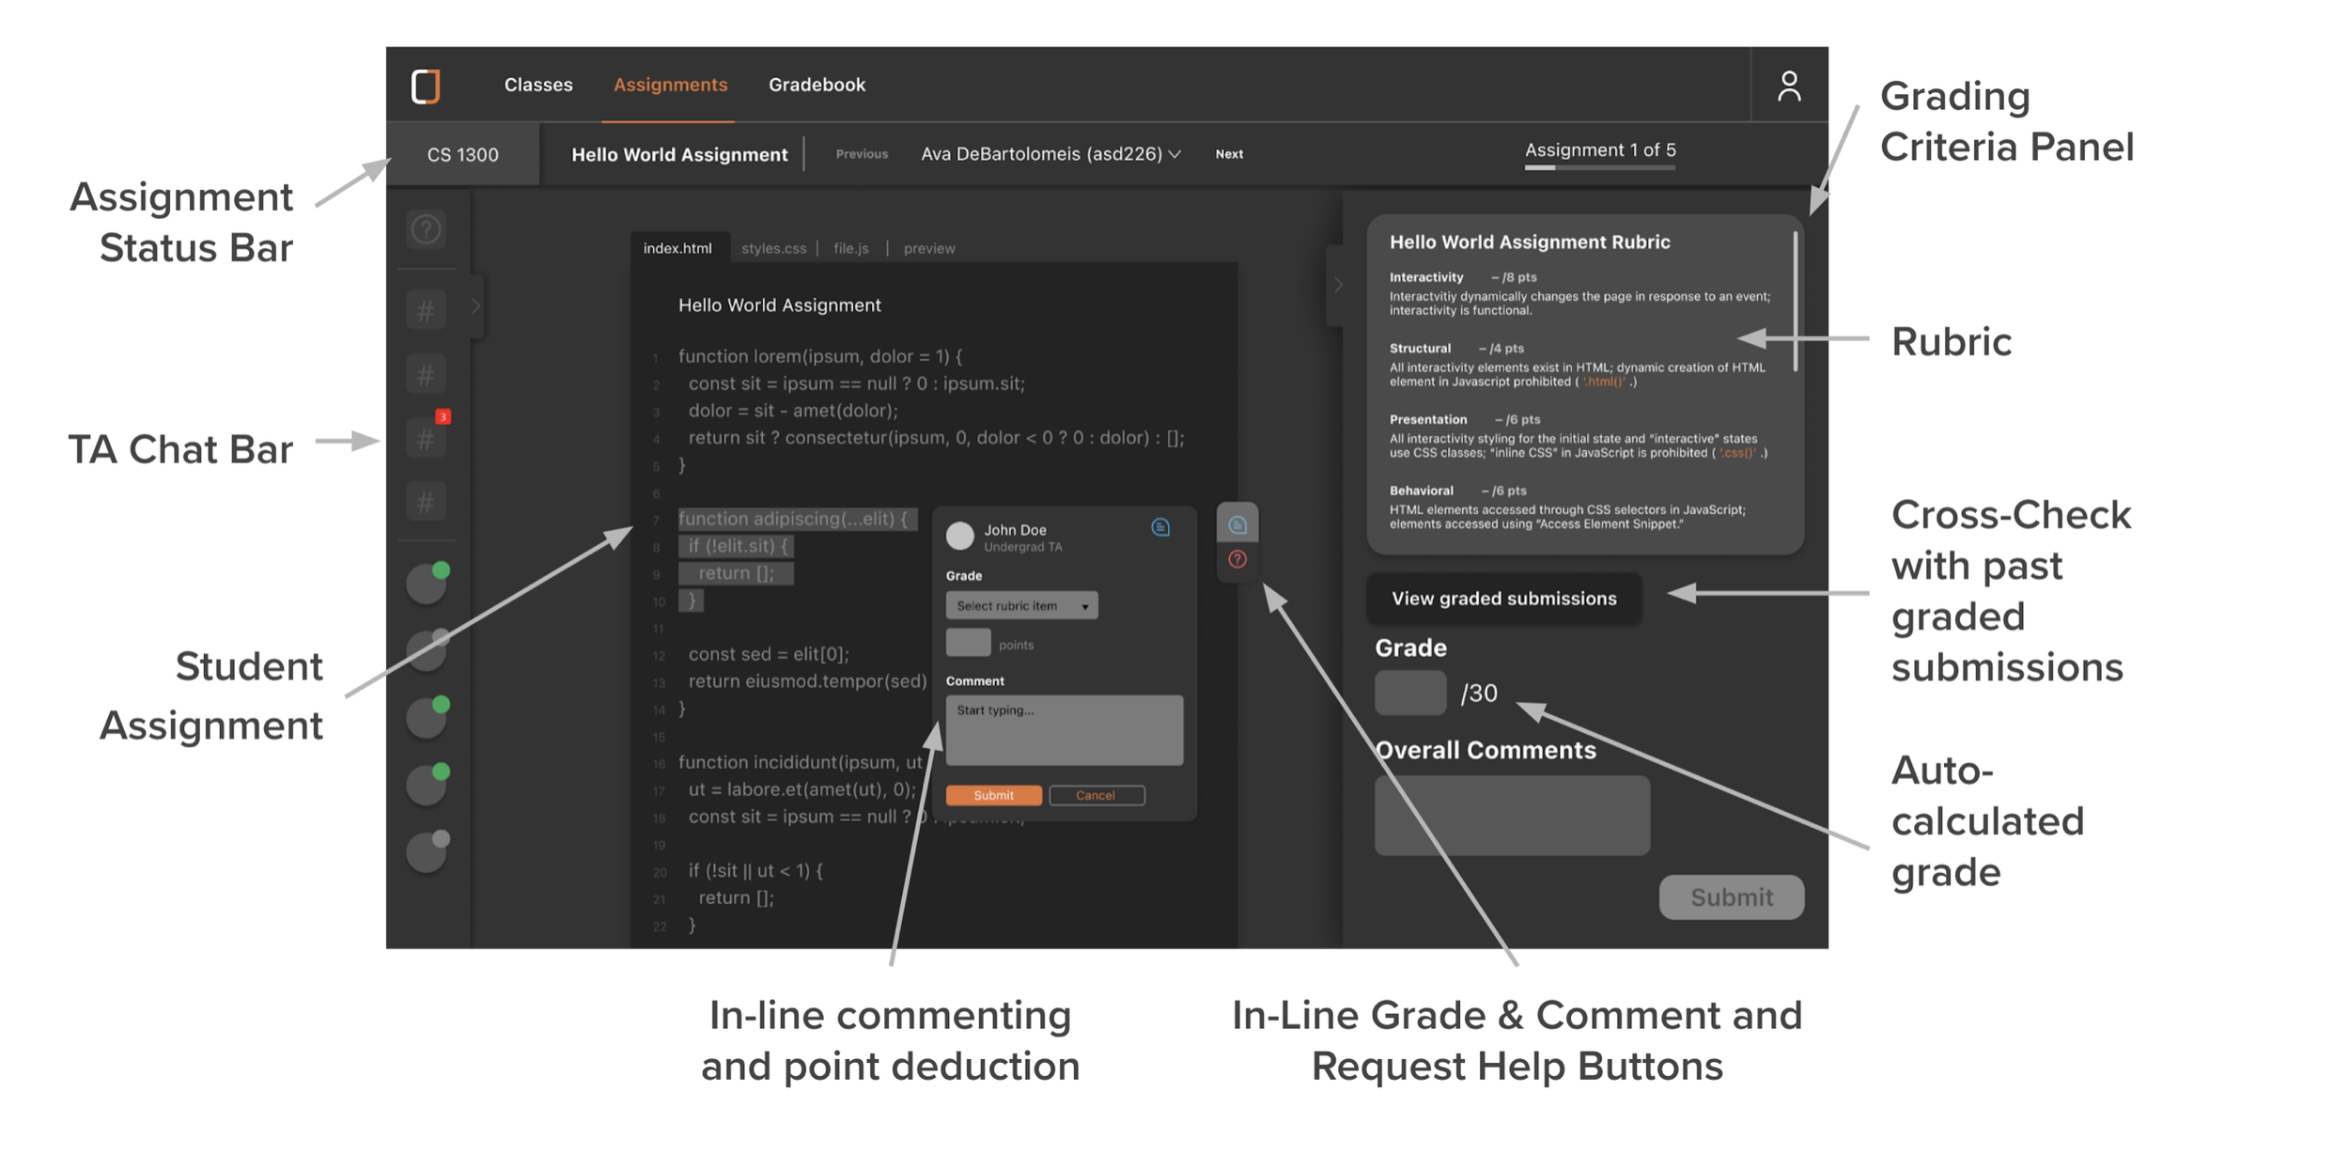2349x1154 pixels.
Task: Click the assignment progress bar
Action: point(1599,167)
